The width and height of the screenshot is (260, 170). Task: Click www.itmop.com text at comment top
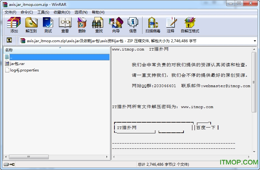pyautogui.click(x=128, y=49)
